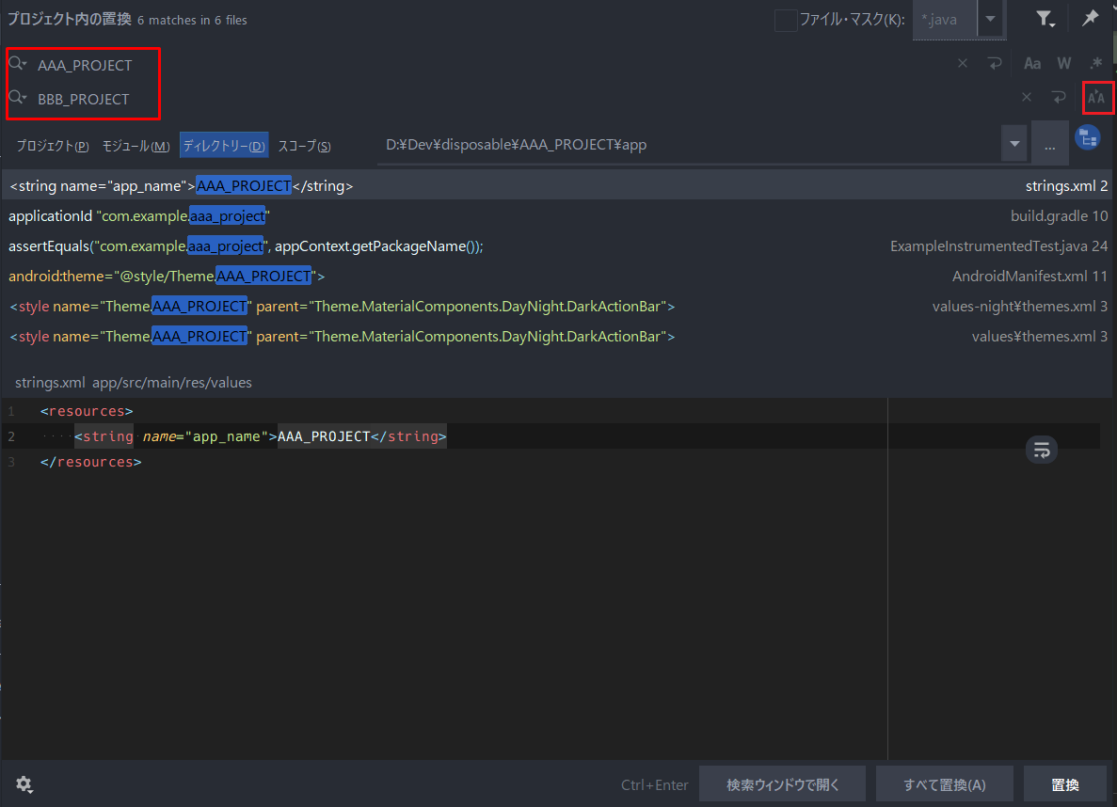Open replace history beside BBB_PROJECT
Viewport: 1117px width, 807px height.
coord(18,98)
